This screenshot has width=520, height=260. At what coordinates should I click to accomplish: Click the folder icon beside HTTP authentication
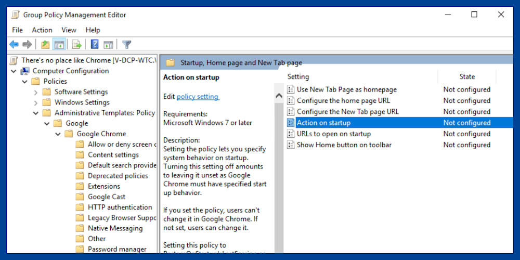tap(80, 207)
